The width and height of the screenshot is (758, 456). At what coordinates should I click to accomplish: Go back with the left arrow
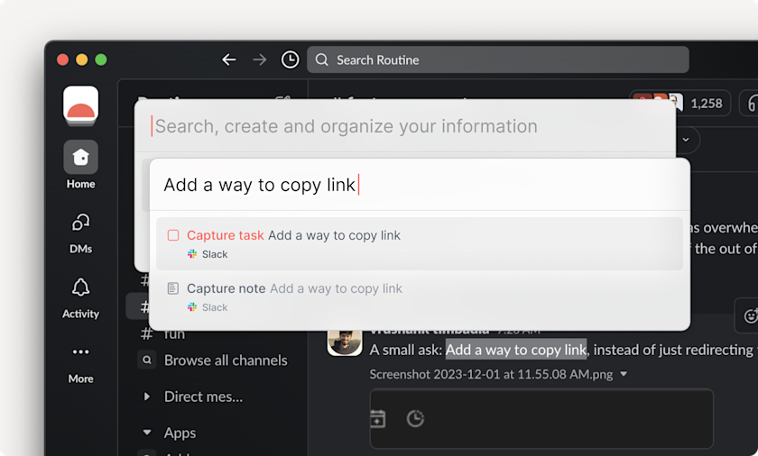coord(228,59)
